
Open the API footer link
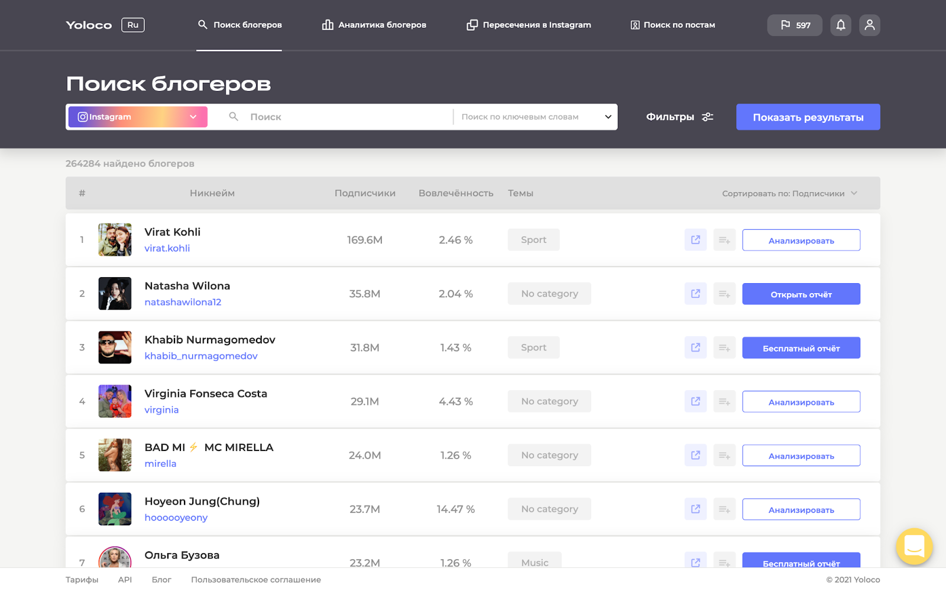click(125, 580)
